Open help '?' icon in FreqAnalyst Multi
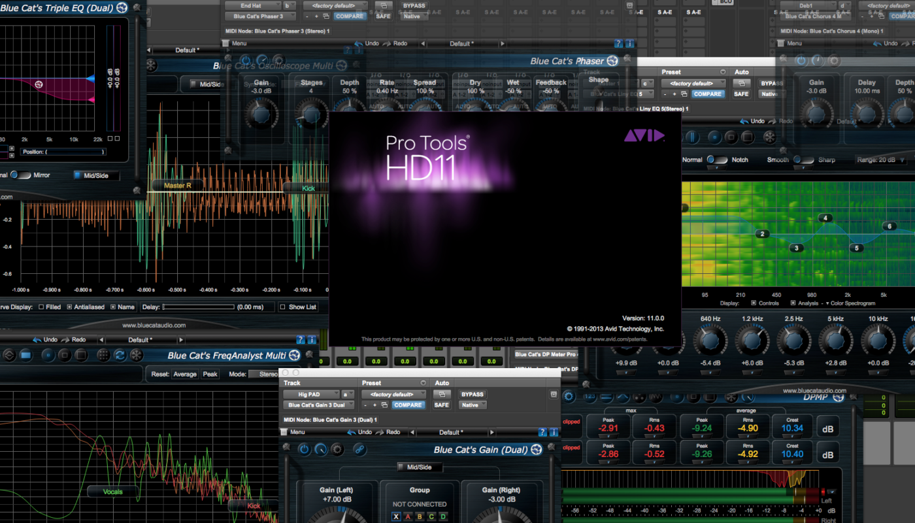 pos(300,340)
